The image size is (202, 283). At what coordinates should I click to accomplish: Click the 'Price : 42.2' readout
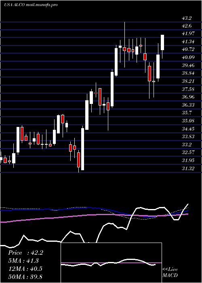[x=25, y=253]
